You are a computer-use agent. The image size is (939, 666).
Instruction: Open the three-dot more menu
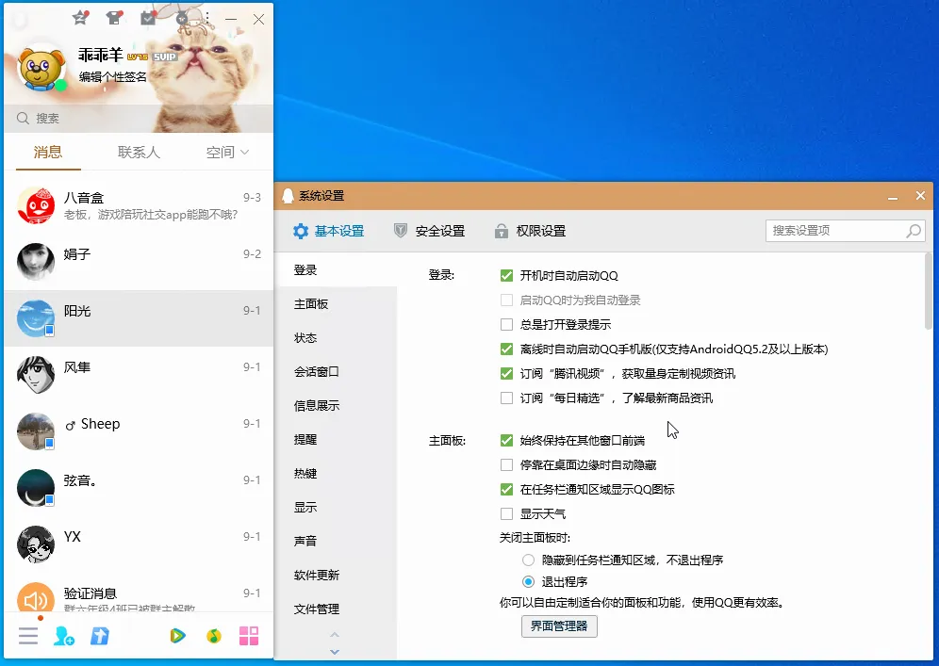pyautogui.click(x=207, y=19)
